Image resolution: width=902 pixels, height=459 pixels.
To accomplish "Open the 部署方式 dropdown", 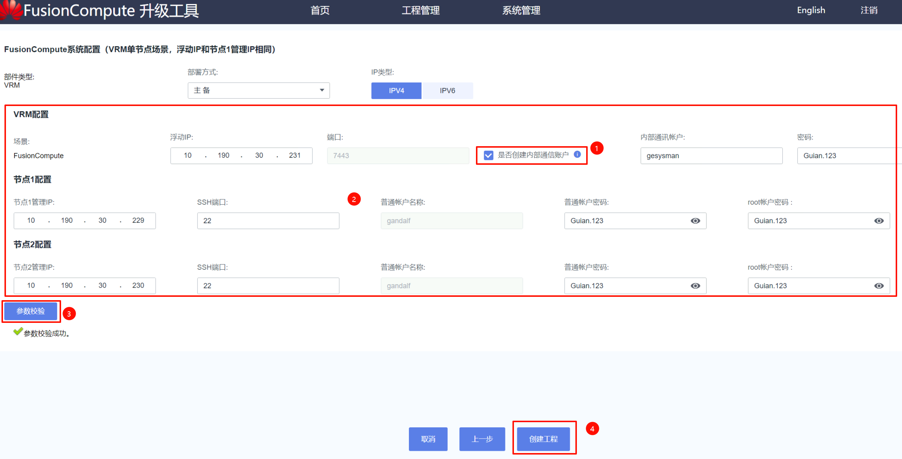I will point(258,90).
